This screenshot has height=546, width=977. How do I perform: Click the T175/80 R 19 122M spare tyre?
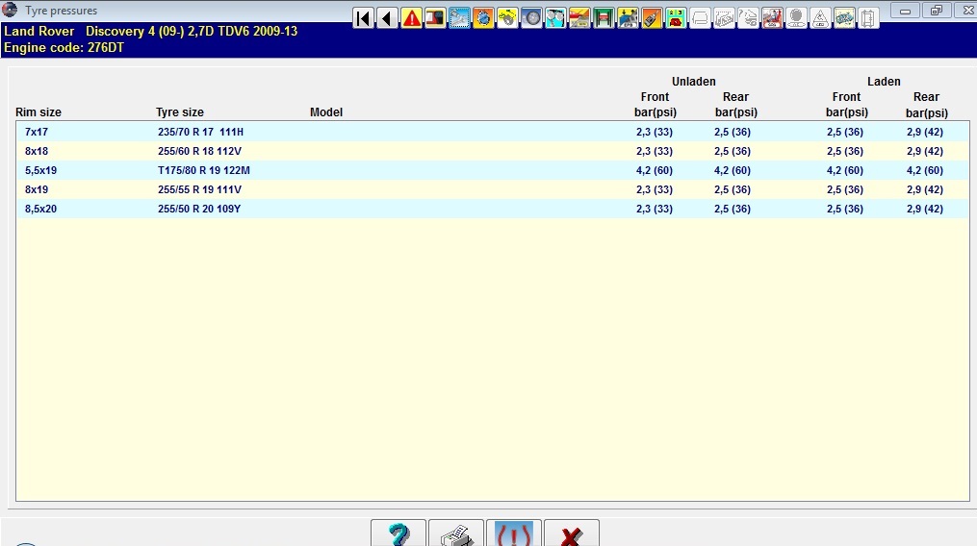pos(203,170)
